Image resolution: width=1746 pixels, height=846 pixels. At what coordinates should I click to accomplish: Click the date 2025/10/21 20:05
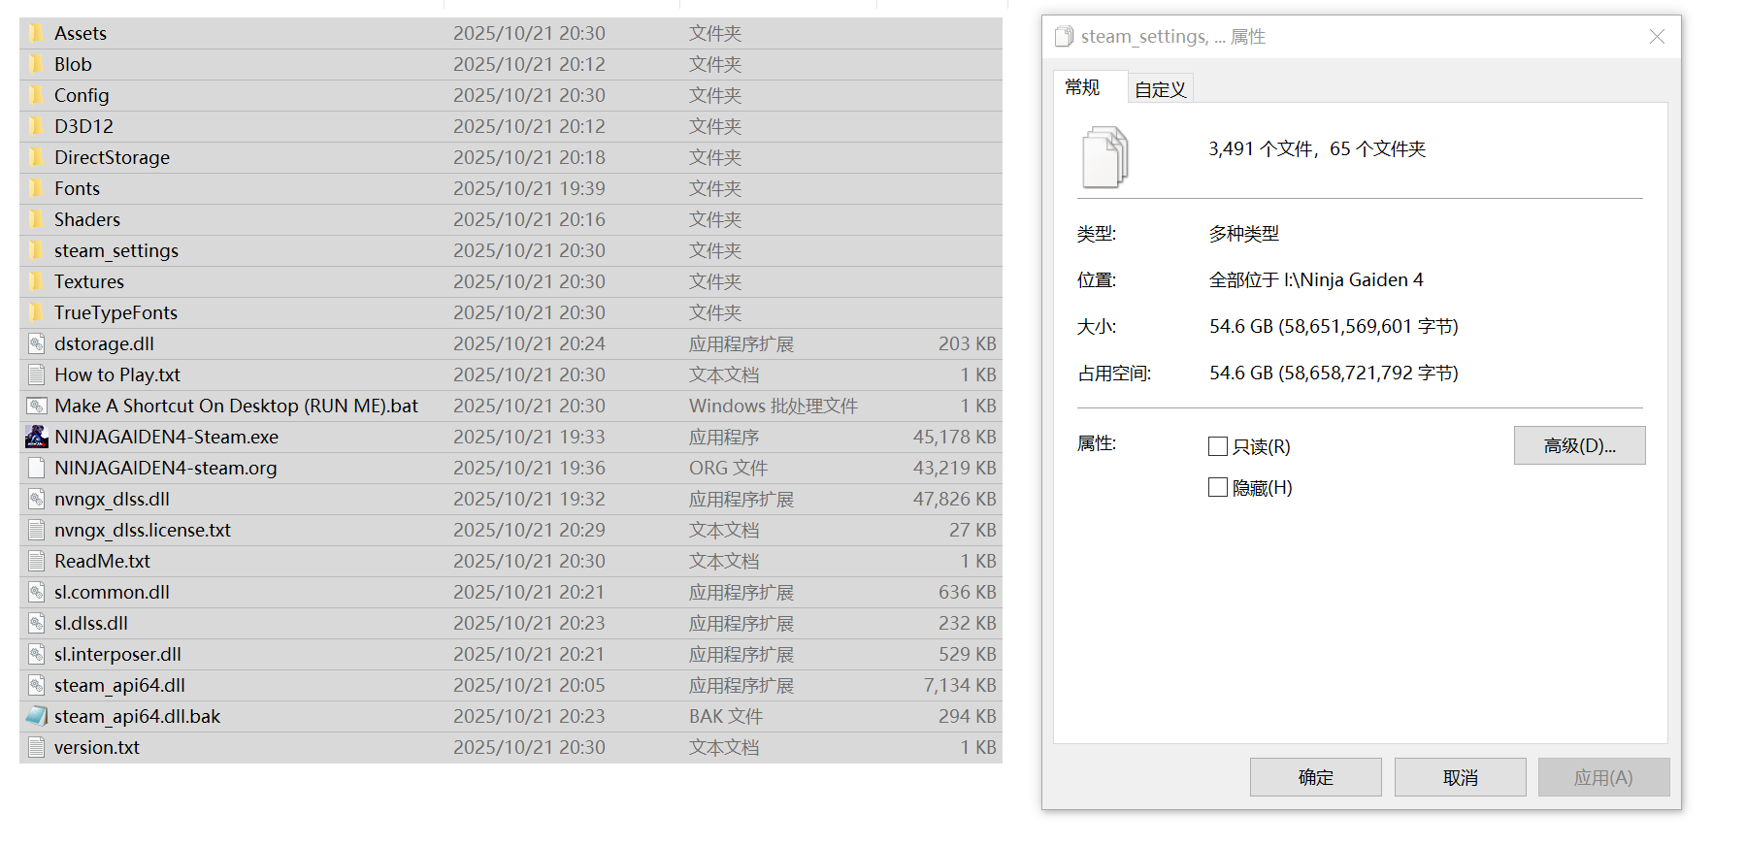[x=529, y=685]
